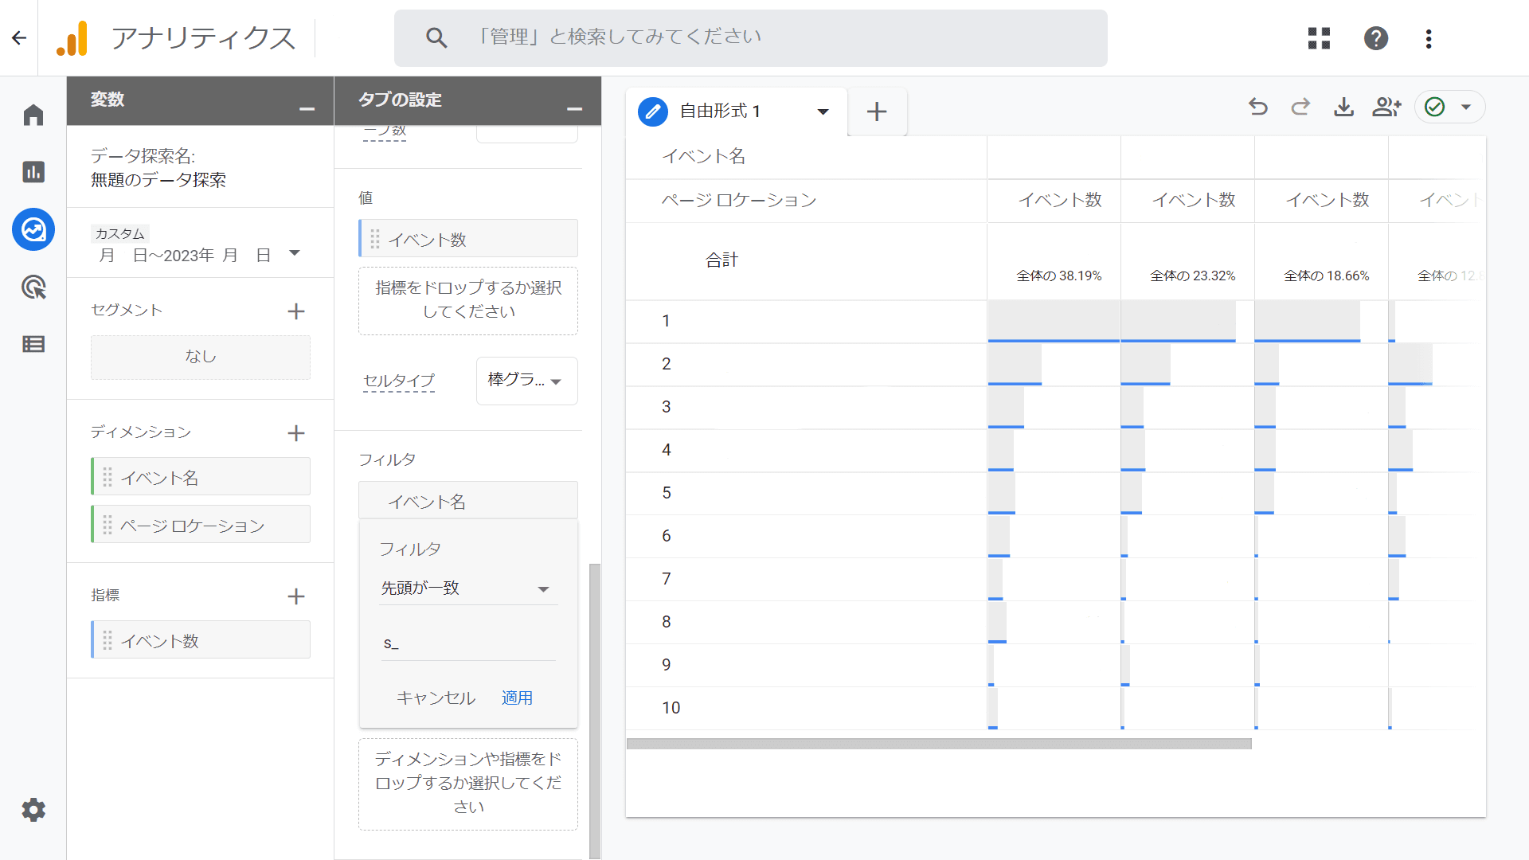Click the ページ ロケーション row header
Screen dimensions: 1529x860
click(x=739, y=200)
